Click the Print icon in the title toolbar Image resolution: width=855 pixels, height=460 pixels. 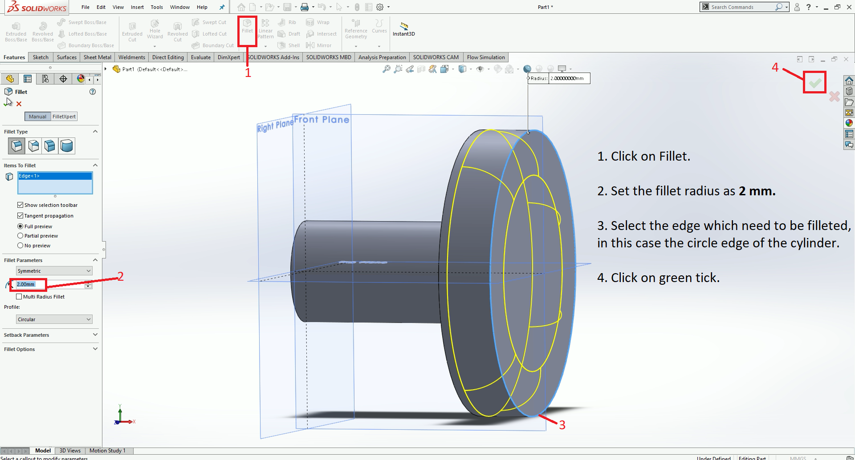(305, 7)
